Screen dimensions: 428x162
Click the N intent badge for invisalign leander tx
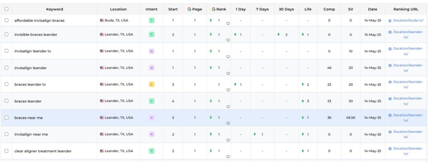(x=151, y=51)
